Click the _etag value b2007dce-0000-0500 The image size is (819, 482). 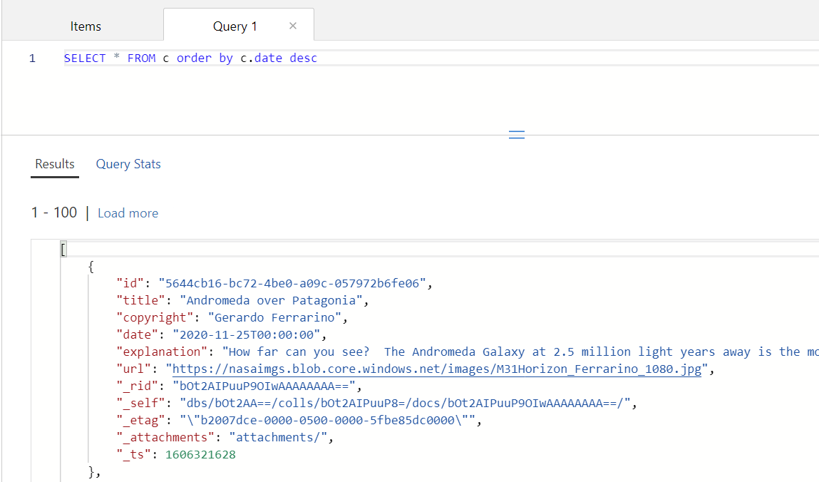pos(327,421)
